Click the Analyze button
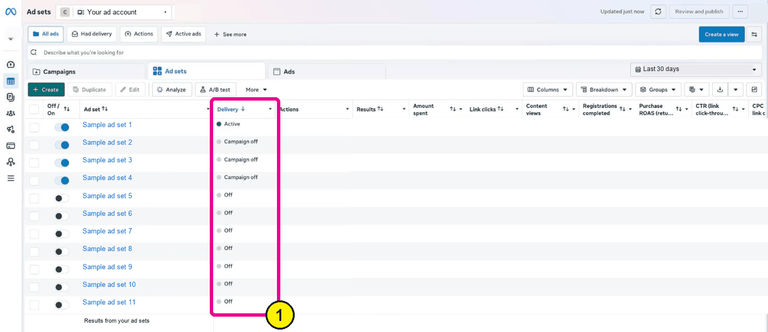Image resolution: width=768 pixels, height=332 pixels. pos(172,90)
